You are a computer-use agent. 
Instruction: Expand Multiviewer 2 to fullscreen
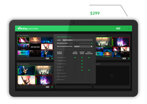tap(18, 87)
